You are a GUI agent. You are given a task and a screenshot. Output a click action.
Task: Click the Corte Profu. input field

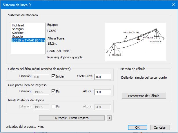point(103,77)
